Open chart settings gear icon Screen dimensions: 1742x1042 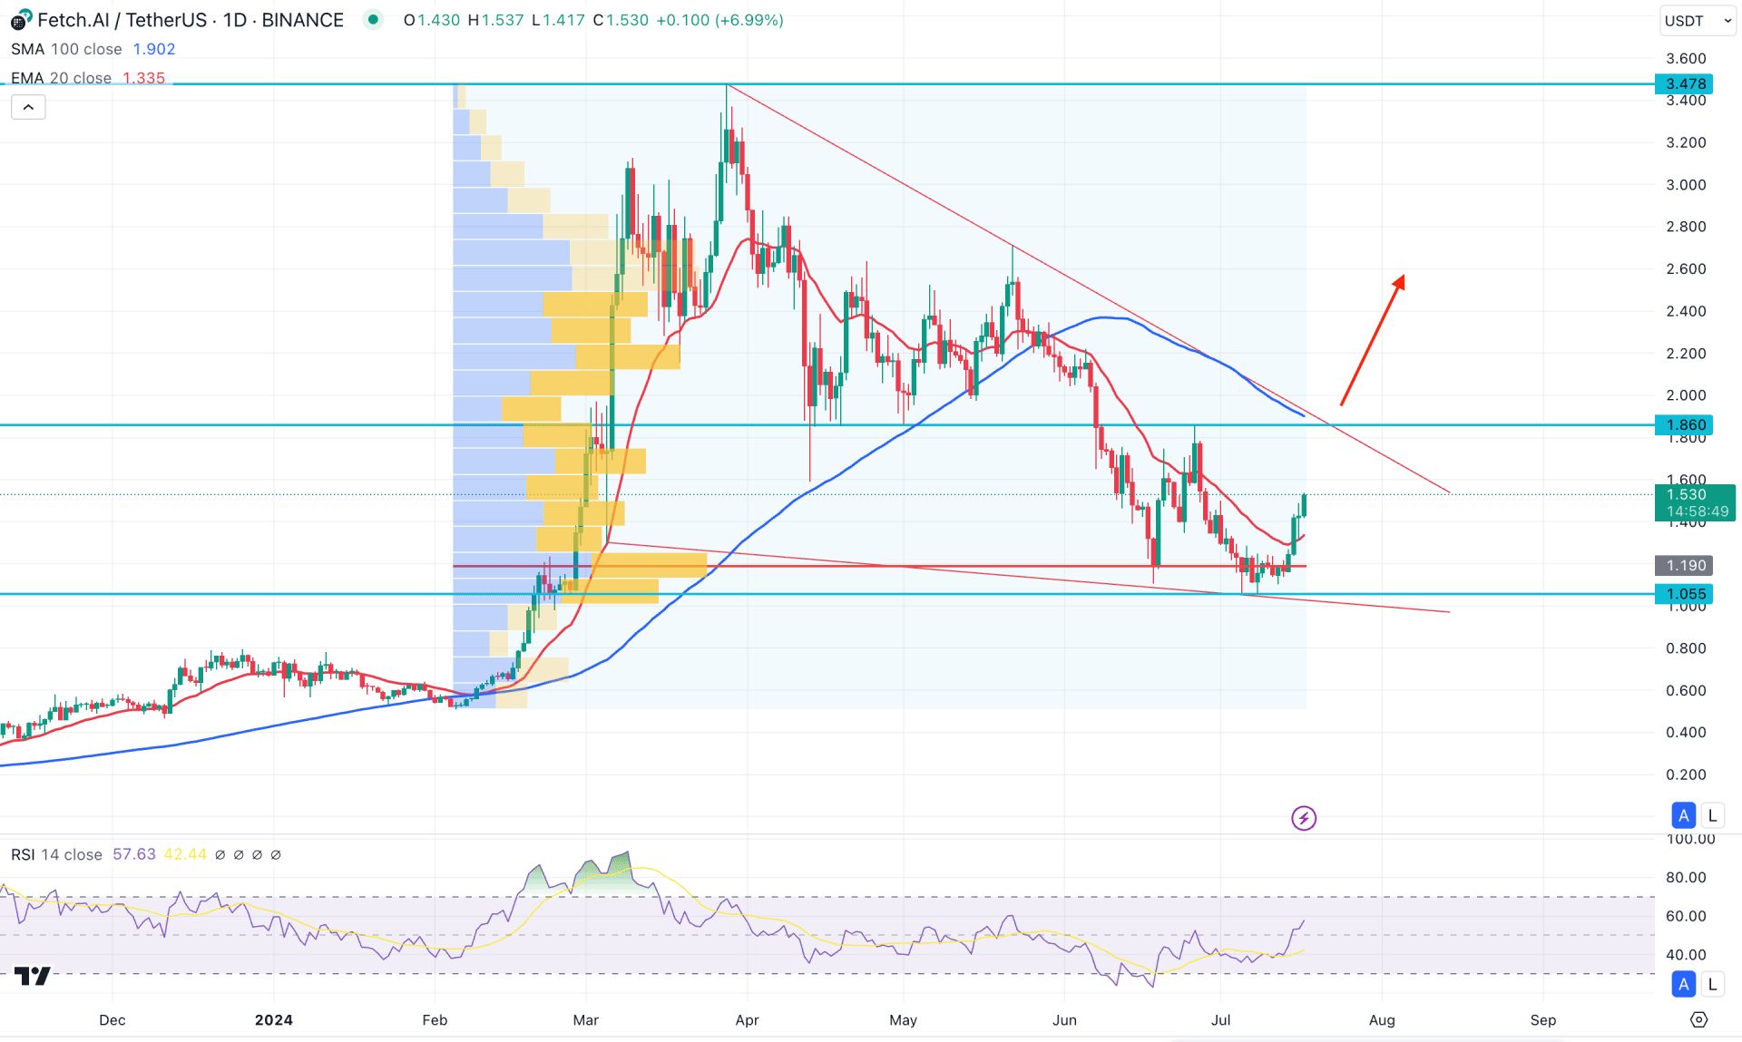[x=1698, y=1020]
